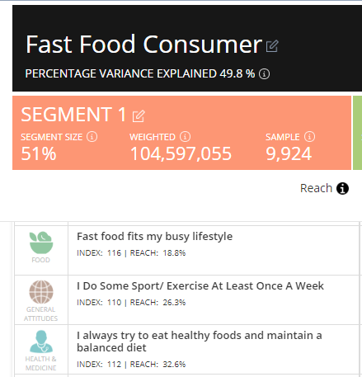Select the green adjacent segment card
The width and height of the screenshot is (362, 377).
pyautogui.click(x=357, y=133)
